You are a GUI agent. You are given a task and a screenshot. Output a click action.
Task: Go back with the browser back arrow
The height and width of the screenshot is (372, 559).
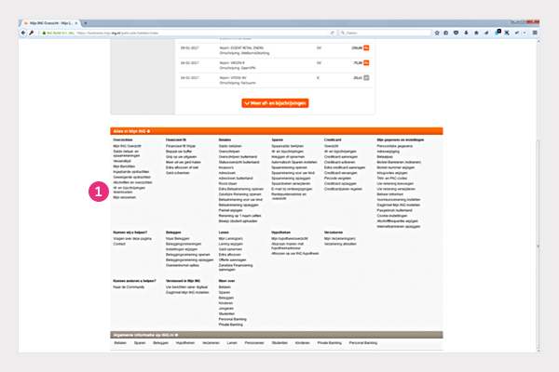[23, 33]
